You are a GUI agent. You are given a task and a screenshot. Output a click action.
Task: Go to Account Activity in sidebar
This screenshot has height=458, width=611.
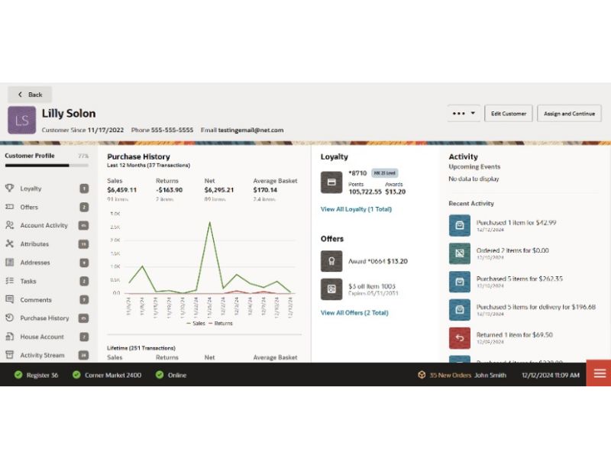[44, 225]
